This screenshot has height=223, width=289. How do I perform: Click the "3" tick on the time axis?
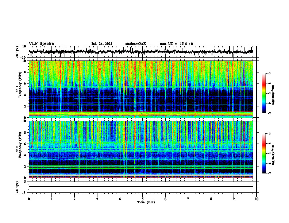[97, 199]
